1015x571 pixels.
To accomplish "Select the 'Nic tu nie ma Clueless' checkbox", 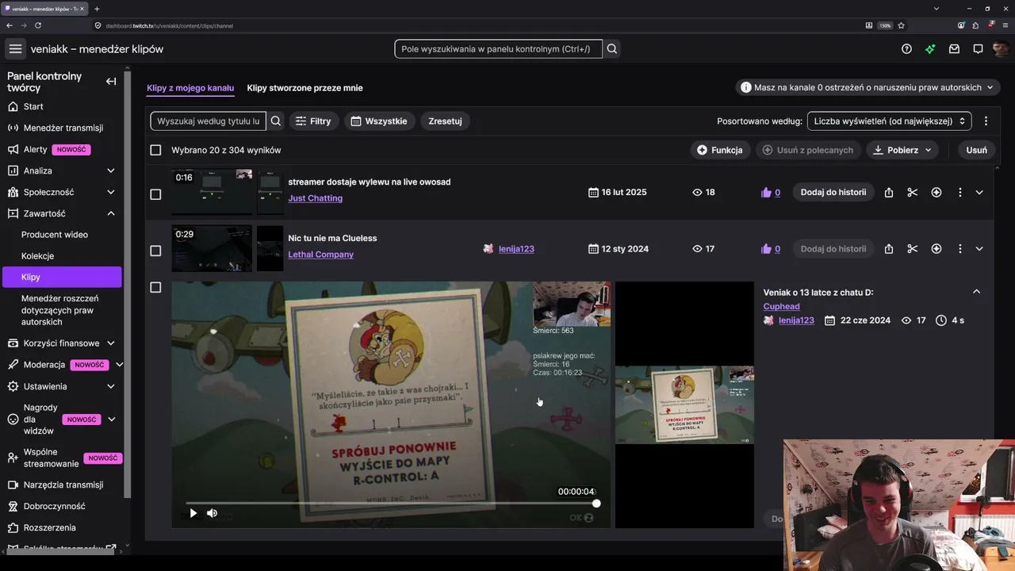I will [x=155, y=251].
